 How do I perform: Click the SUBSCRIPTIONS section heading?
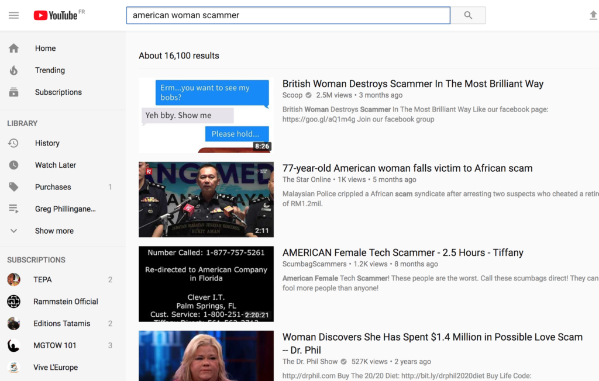pyautogui.click(x=36, y=260)
